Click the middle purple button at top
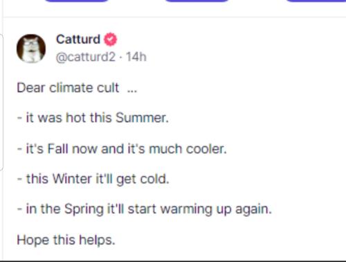This screenshot has width=346, height=262. pos(197,1)
